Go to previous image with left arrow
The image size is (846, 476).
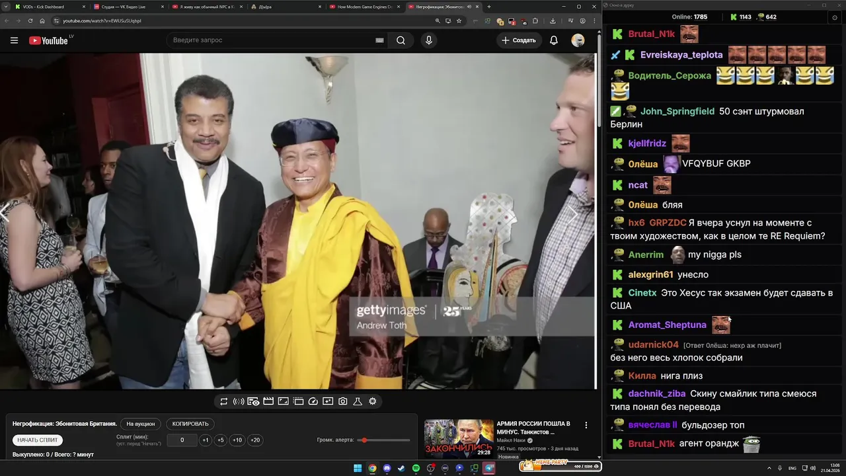point(5,213)
